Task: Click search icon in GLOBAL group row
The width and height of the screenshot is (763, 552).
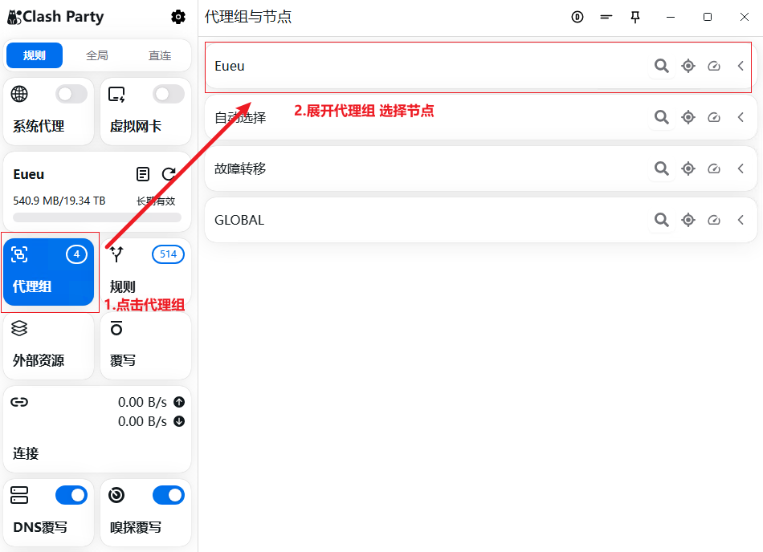Action: 661,220
